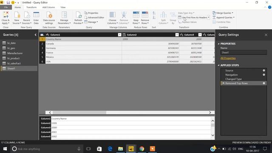Open the All Properties link

pyautogui.click(x=228, y=58)
